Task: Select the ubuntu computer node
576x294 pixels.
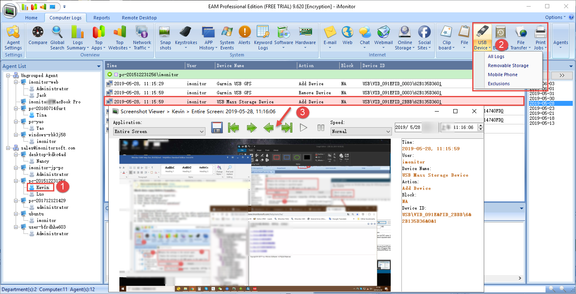Action: coord(36,214)
